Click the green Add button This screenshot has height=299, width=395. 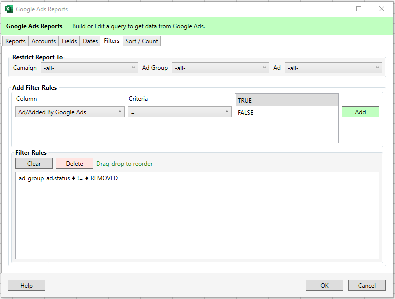360,112
